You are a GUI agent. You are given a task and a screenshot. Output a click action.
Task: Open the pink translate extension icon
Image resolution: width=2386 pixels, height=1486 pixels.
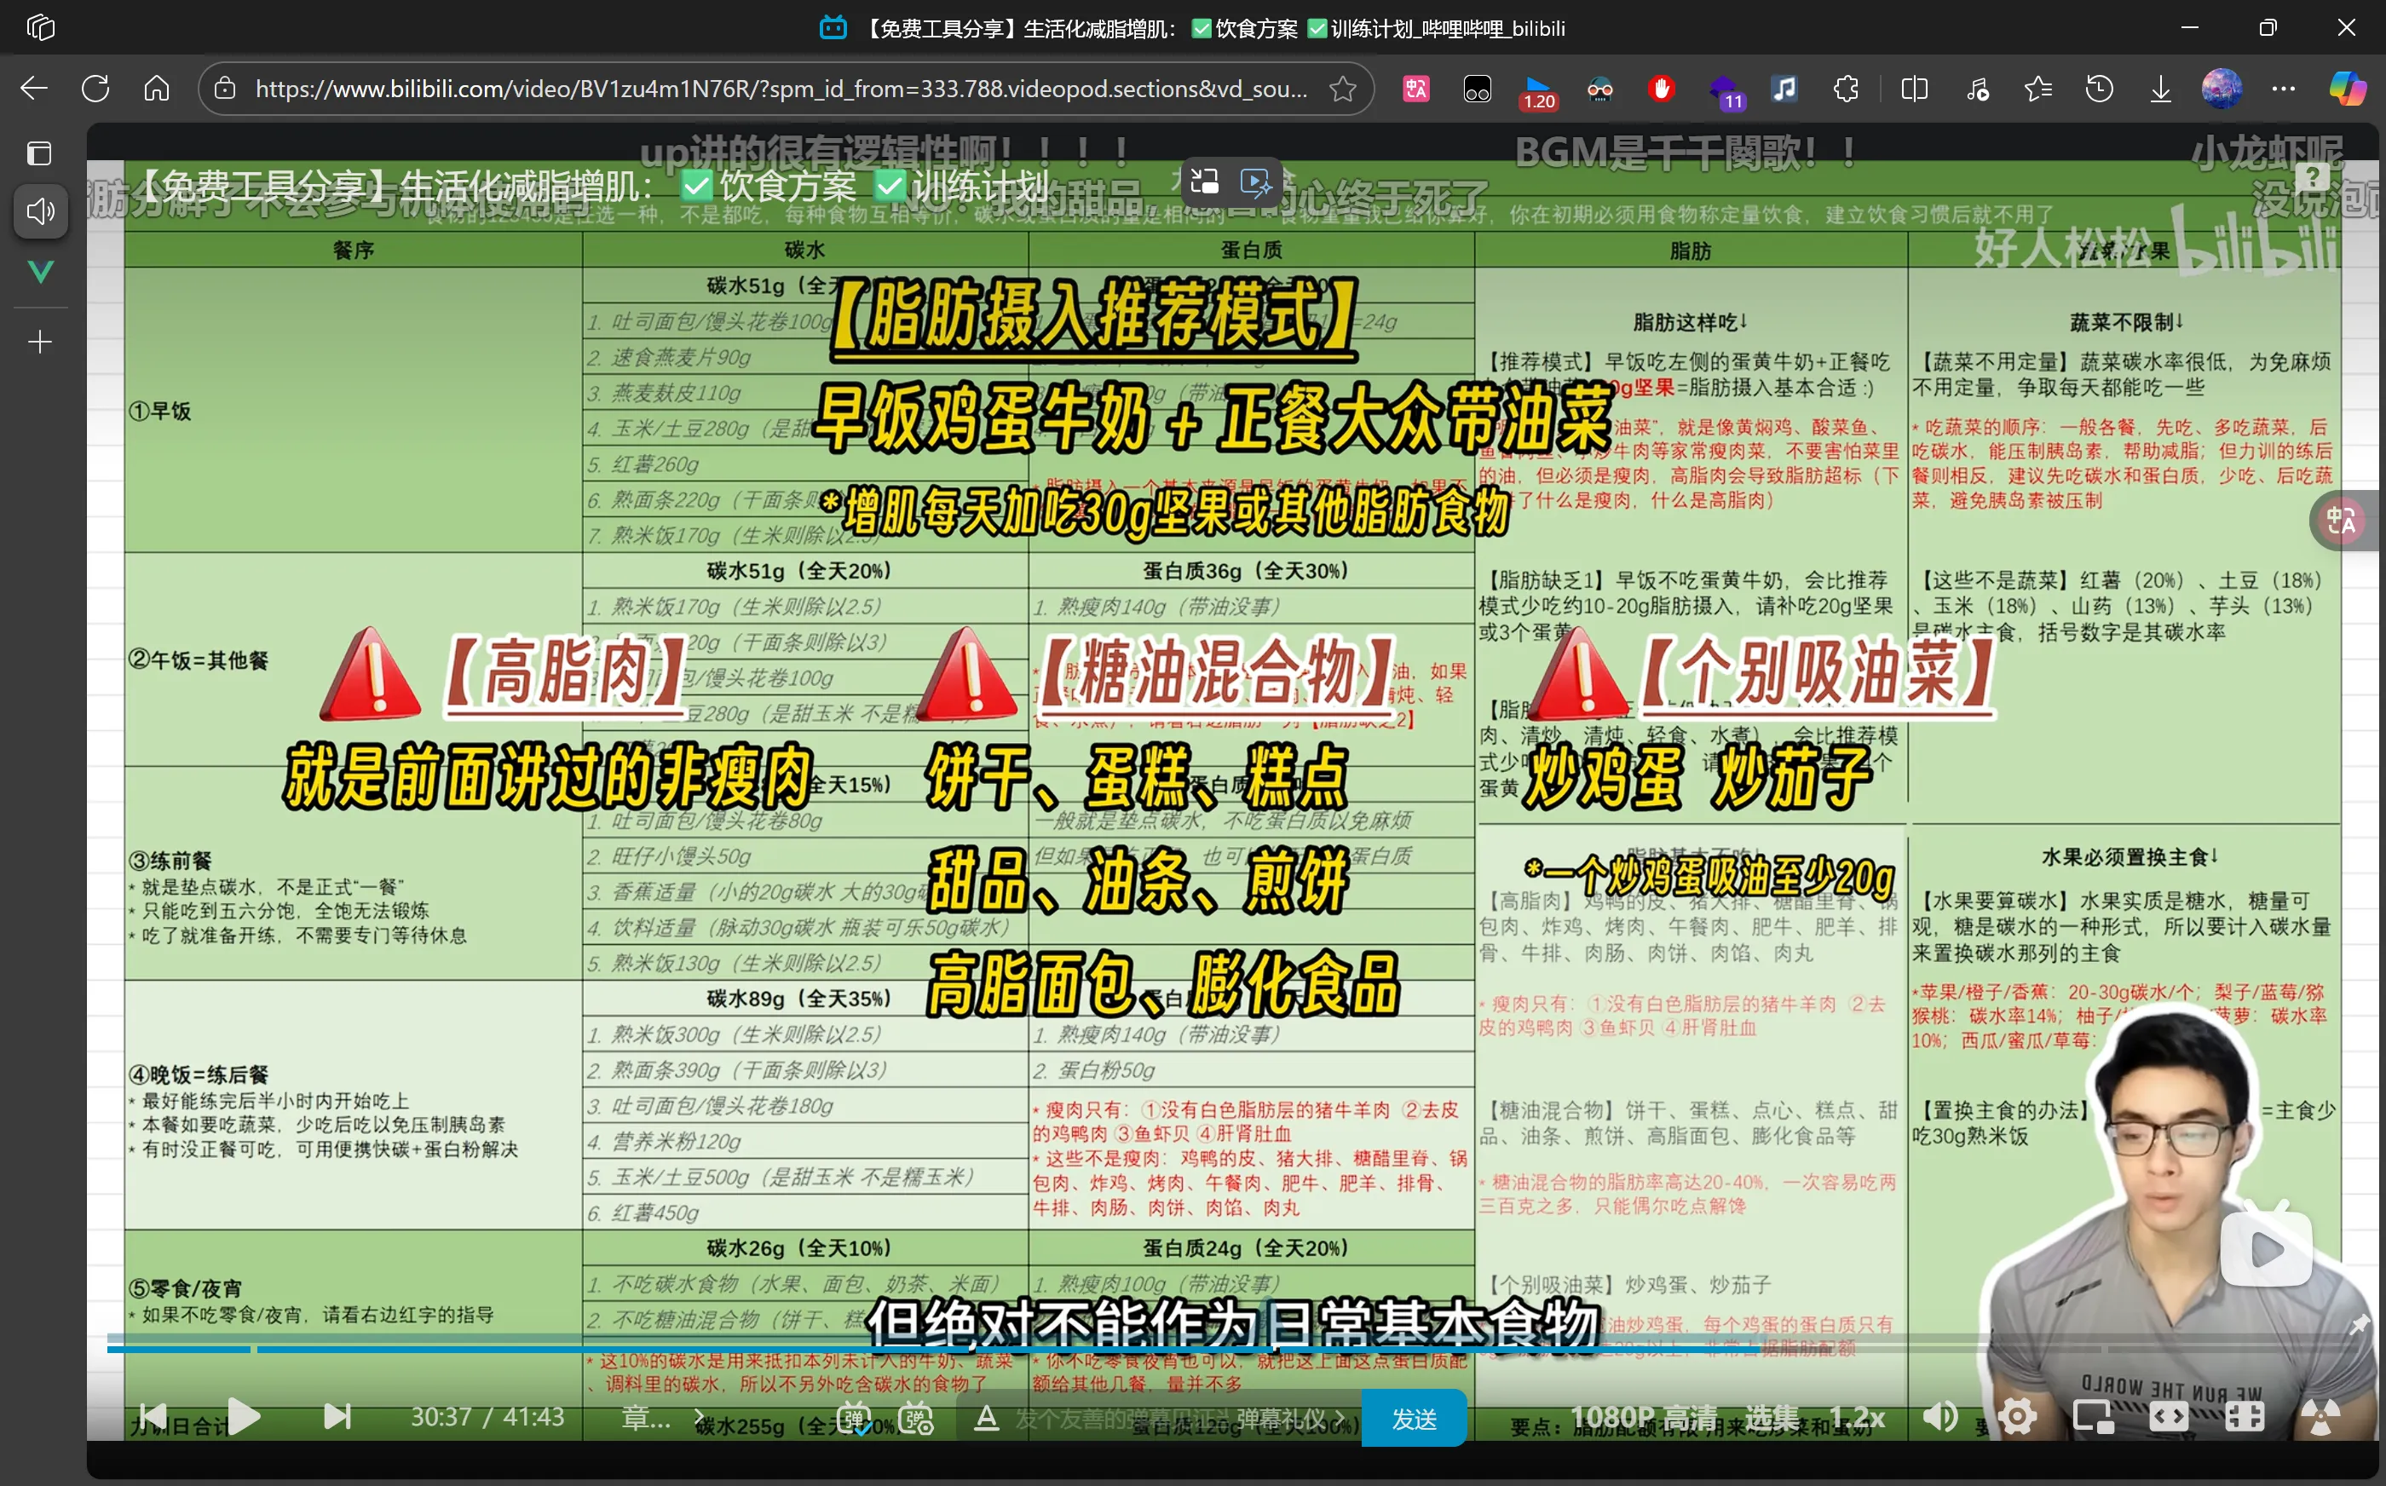(x=1416, y=89)
